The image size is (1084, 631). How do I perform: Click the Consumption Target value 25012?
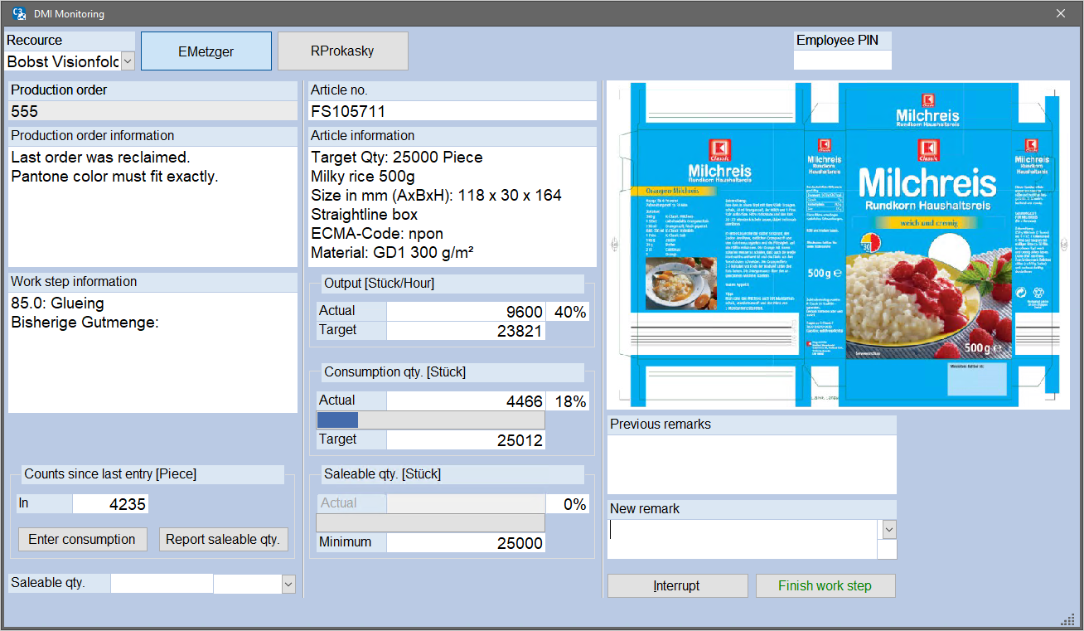click(x=466, y=440)
